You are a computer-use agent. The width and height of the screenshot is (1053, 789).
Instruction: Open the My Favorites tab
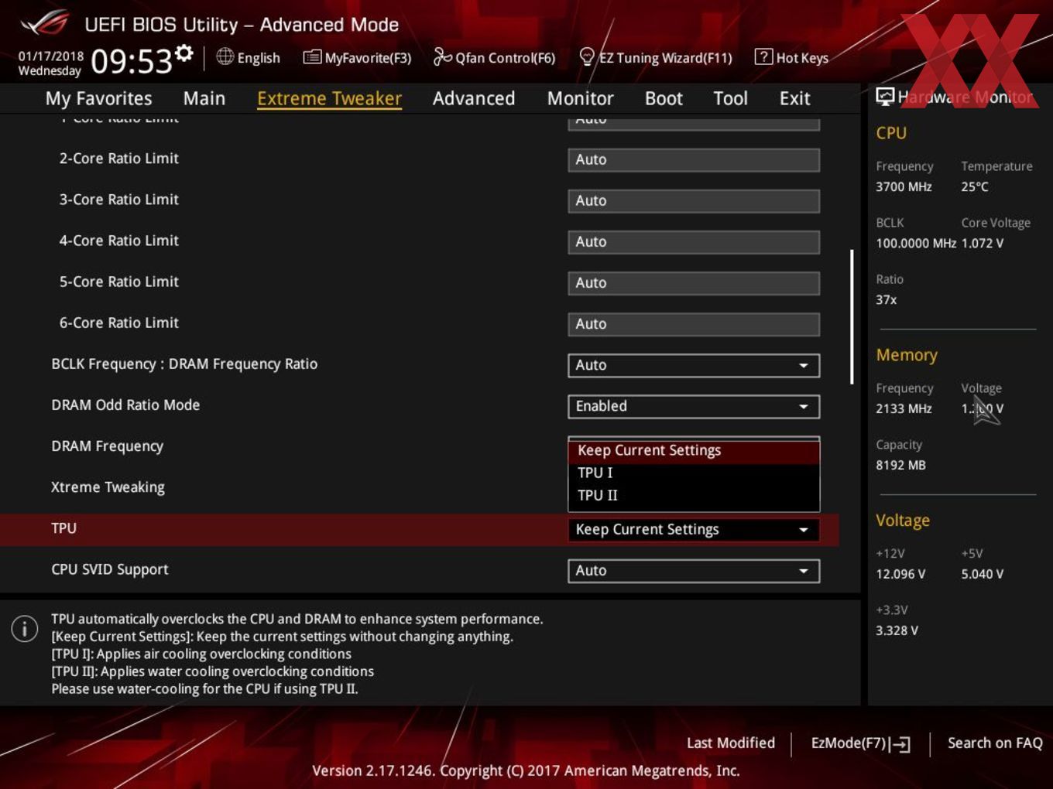click(x=98, y=98)
